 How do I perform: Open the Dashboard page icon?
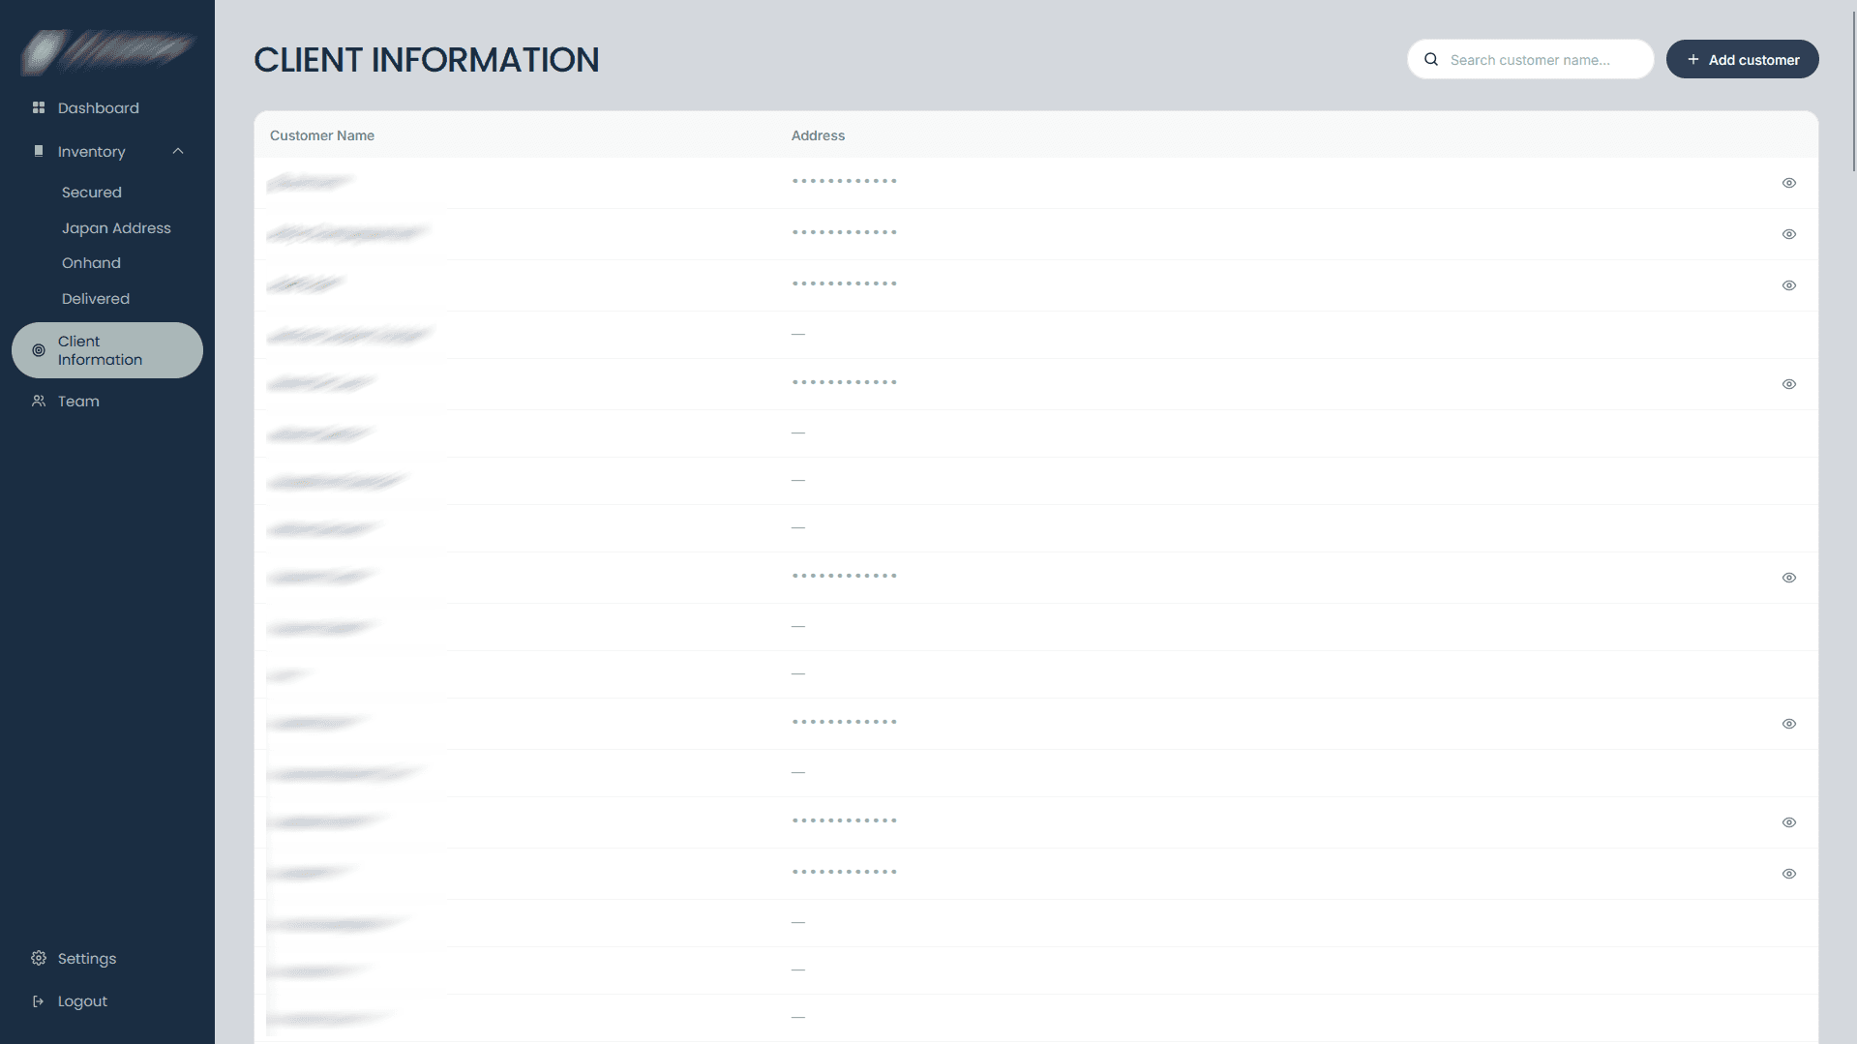[39, 107]
